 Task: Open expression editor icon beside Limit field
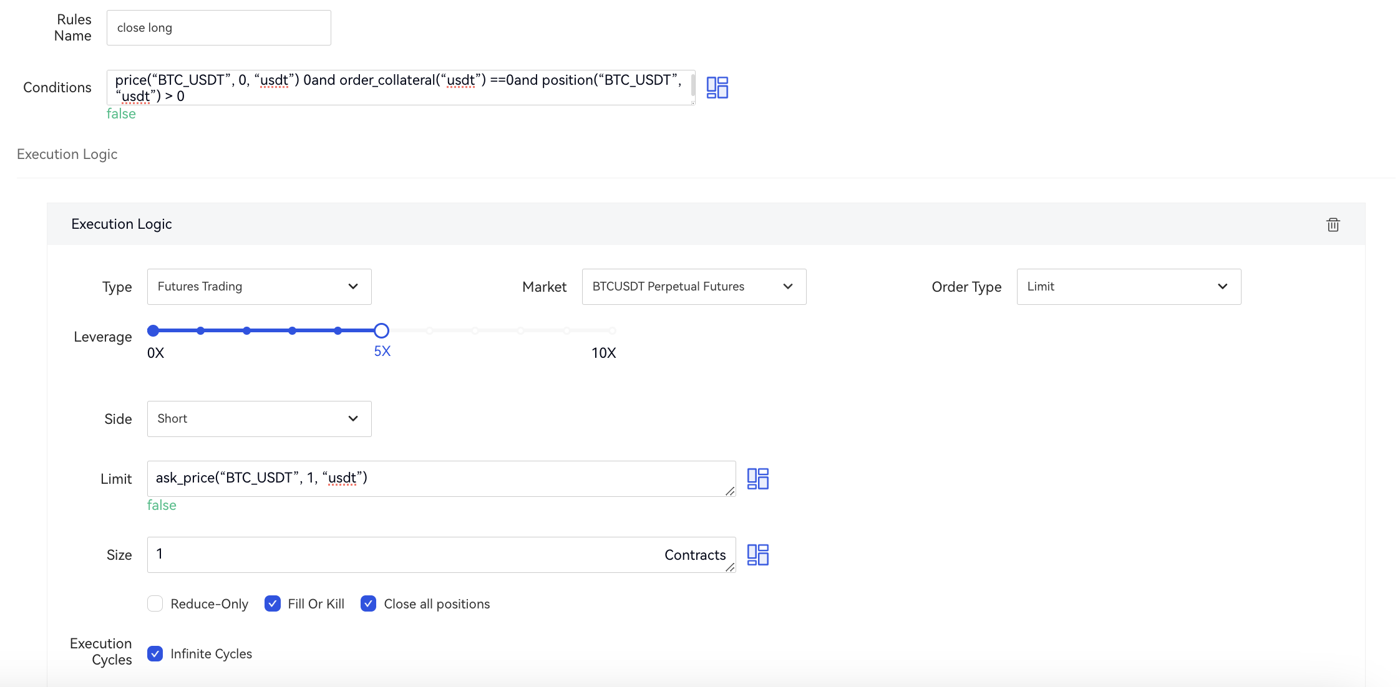click(757, 479)
